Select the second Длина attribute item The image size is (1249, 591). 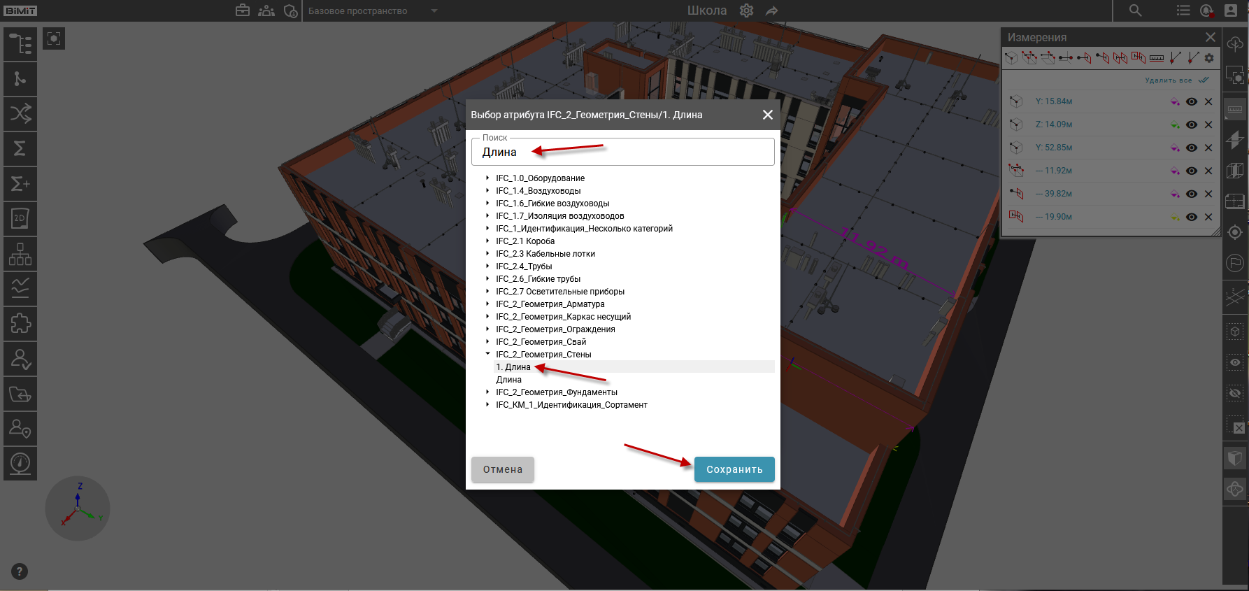point(509,380)
